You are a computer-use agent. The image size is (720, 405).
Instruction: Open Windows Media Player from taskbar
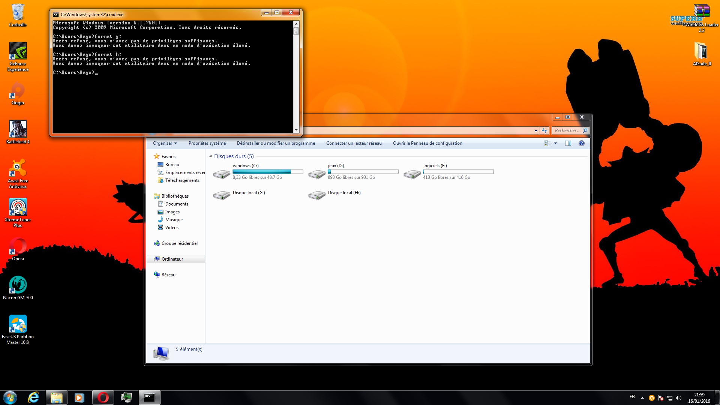coord(79,397)
